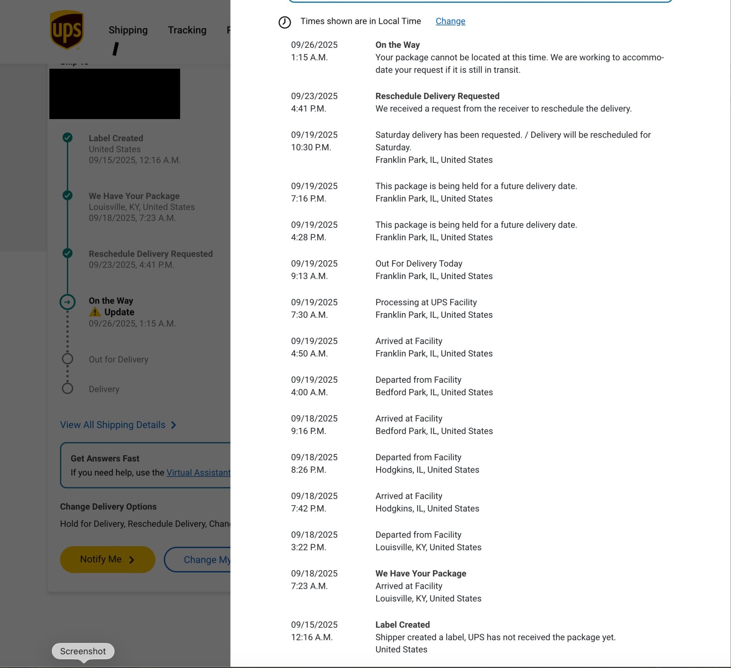This screenshot has height=668, width=731.
Task: Click the clock icon beside Local Time
Action: click(x=284, y=22)
